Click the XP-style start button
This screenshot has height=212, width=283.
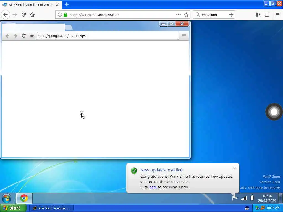click(13, 208)
